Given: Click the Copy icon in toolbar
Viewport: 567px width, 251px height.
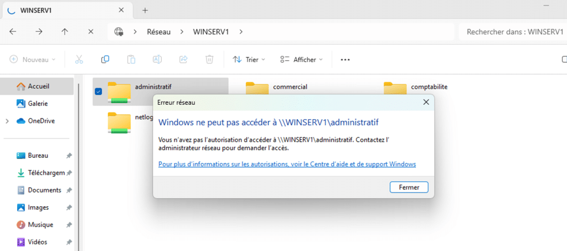Looking at the screenshot, I should [105, 60].
